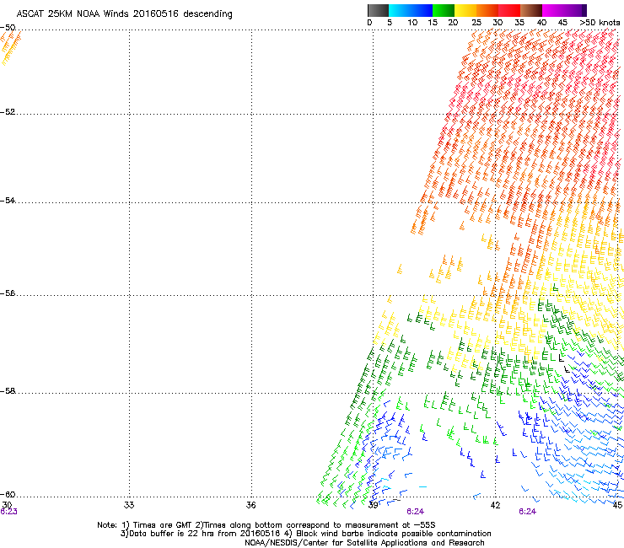Click the '-56' latitude axis label
The width and height of the screenshot is (624, 548).
coord(8,293)
